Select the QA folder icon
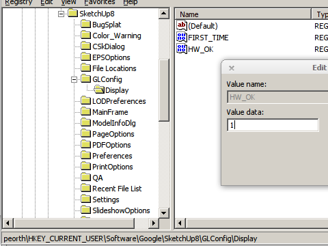328x246 pixels. coord(86,177)
